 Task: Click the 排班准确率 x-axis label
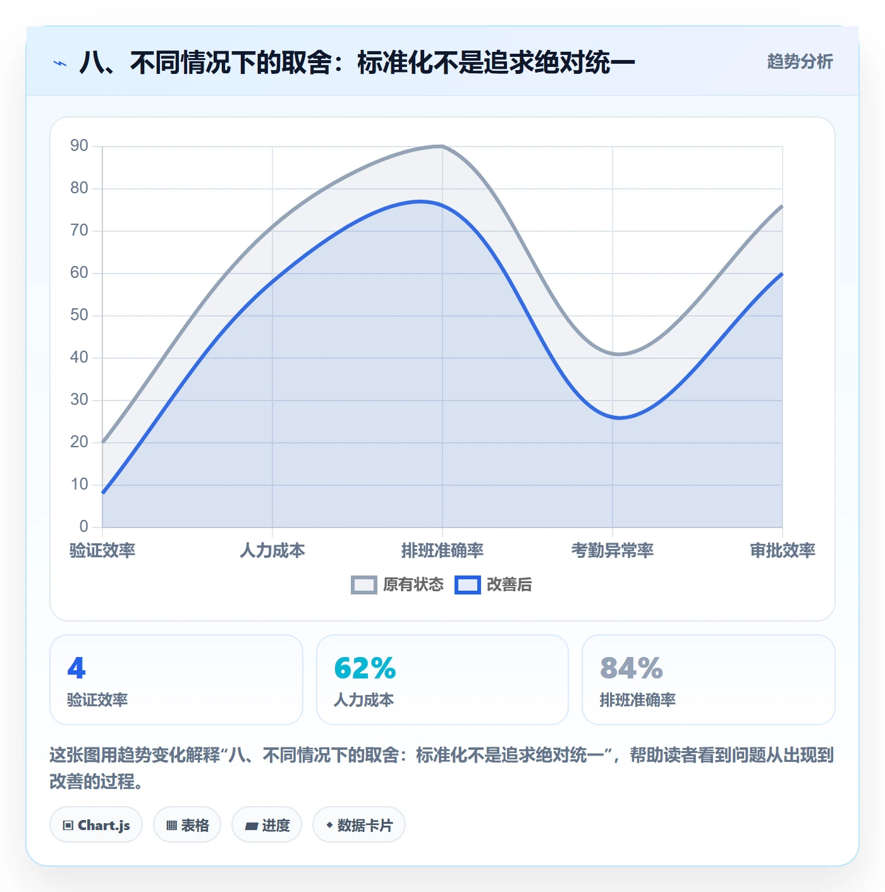coord(442,550)
